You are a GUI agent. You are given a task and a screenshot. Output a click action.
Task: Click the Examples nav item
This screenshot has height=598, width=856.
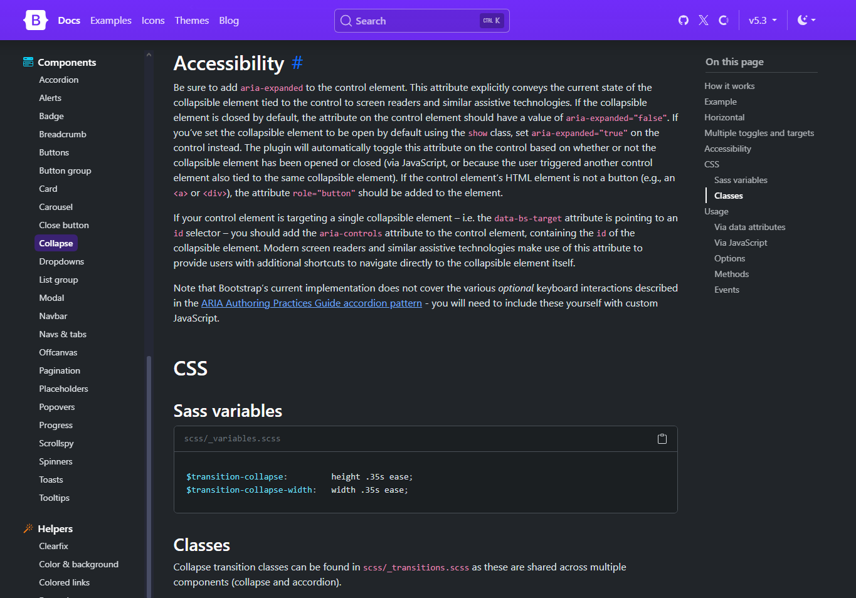point(111,21)
